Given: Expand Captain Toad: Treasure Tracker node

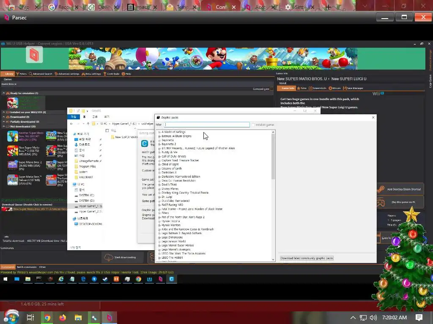Looking at the screenshot, I should 159,161.
